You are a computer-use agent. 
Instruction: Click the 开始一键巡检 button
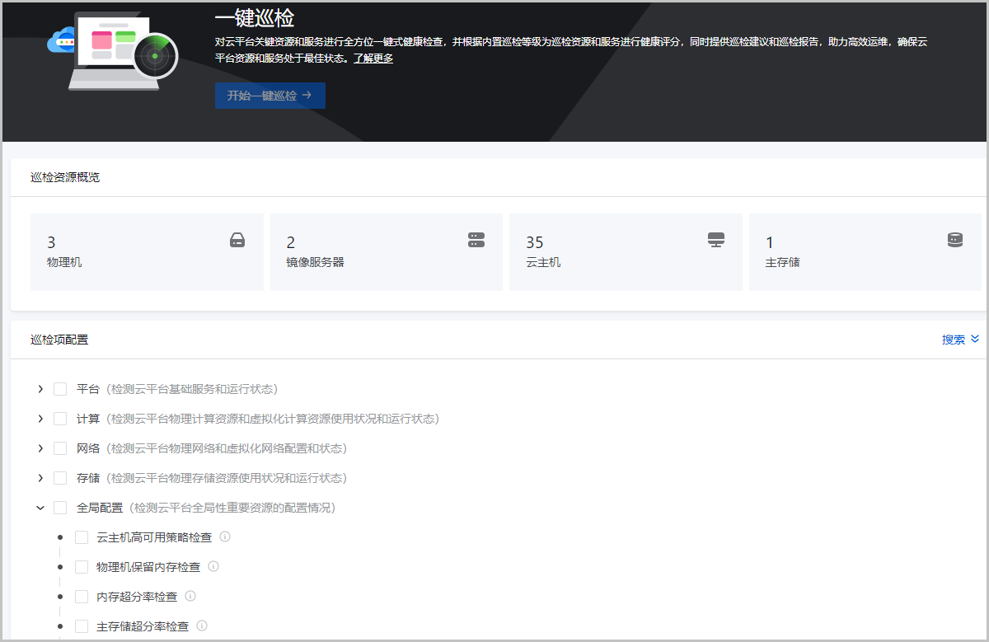pos(270,96)
